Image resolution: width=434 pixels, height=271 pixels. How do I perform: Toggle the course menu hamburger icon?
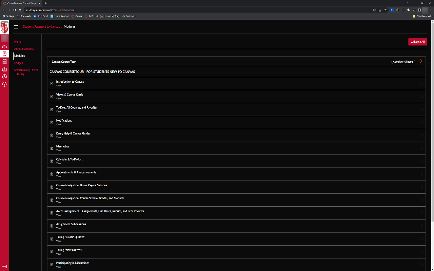[x=16, y=27]
